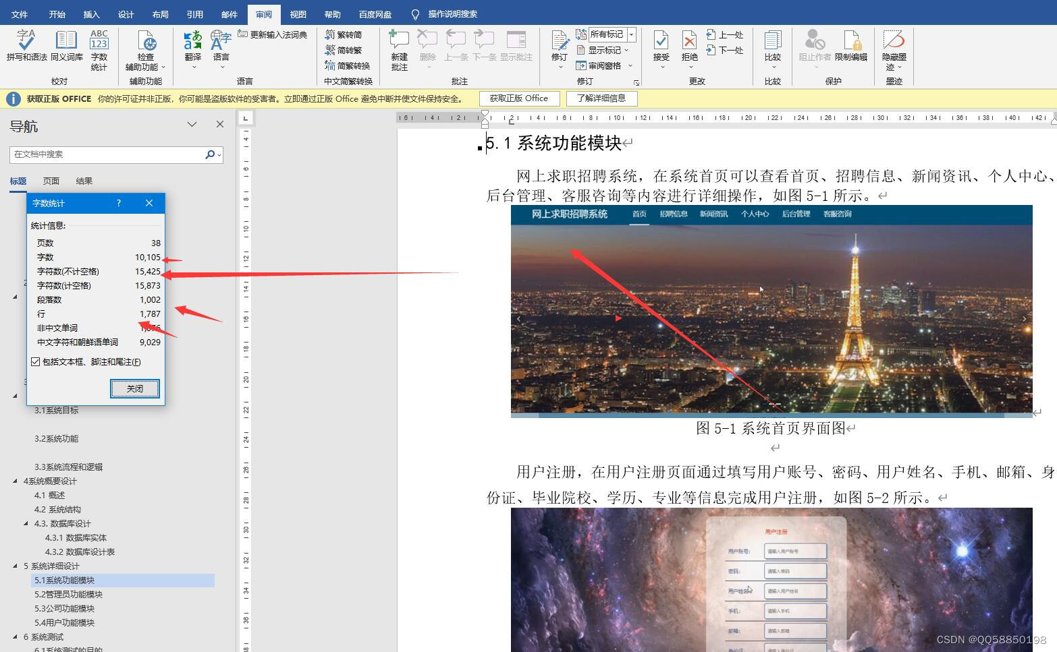
Task: Click the 了解详细信息 button
Action: point(601,98)
